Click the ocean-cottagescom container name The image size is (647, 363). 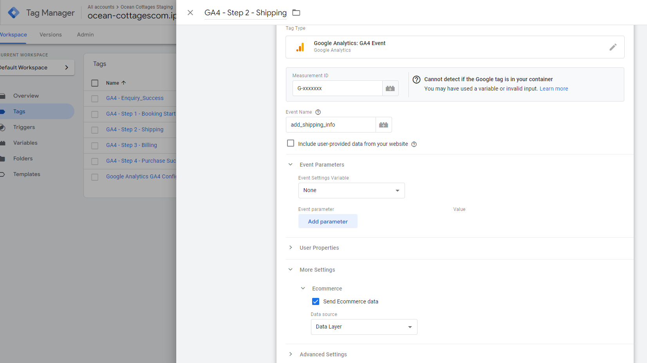[132, 16]
